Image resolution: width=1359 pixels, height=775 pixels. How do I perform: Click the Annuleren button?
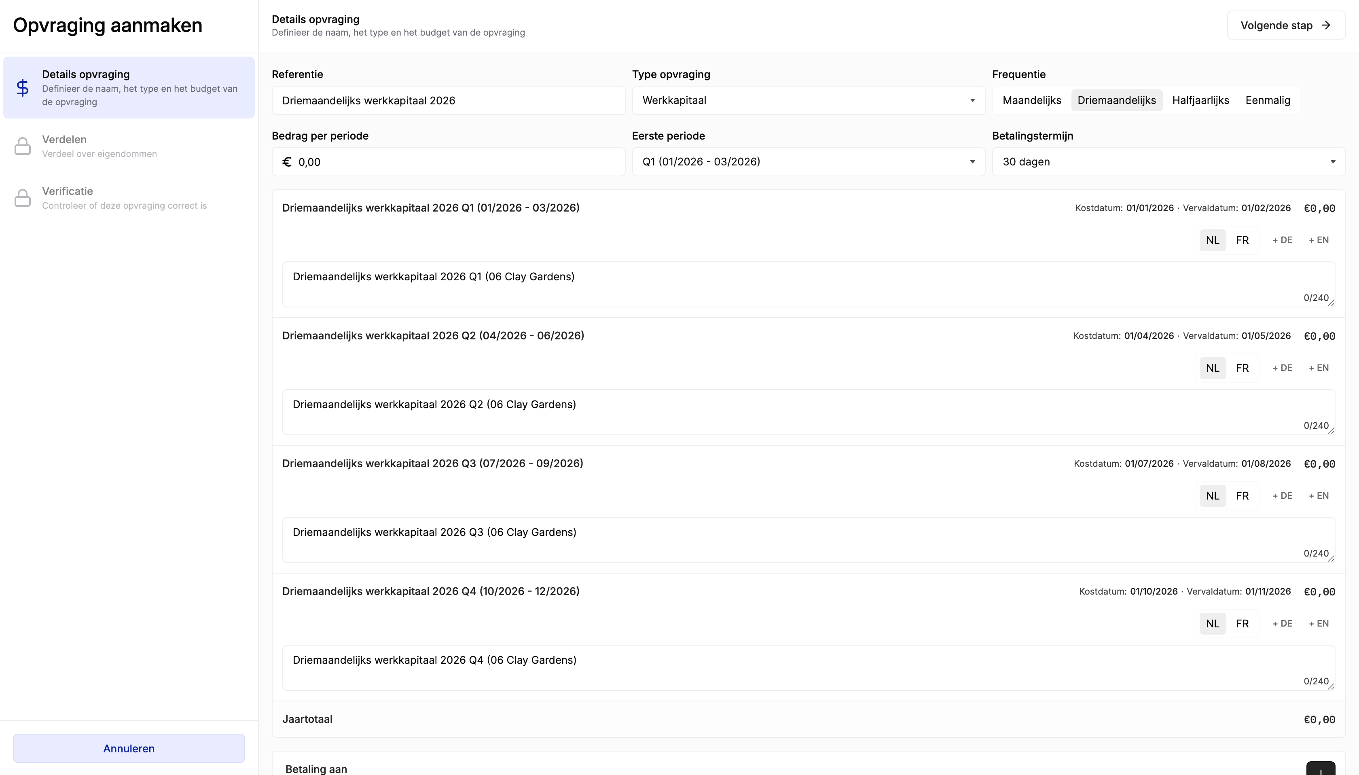(129, 748)
